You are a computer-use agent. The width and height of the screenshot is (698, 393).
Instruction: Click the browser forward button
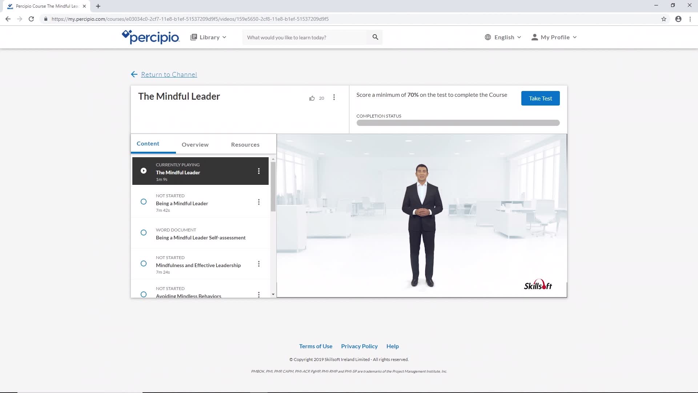(20, 19)
